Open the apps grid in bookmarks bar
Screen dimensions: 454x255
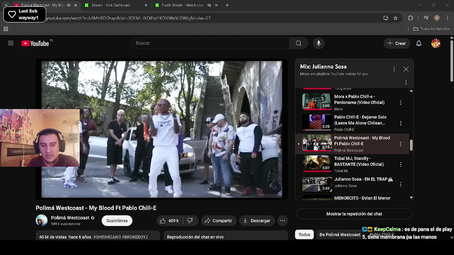[6, 29]
